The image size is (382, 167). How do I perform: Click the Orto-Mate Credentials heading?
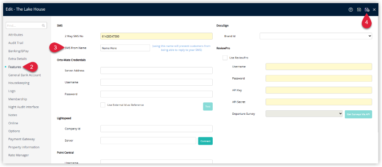coord(71,60)
